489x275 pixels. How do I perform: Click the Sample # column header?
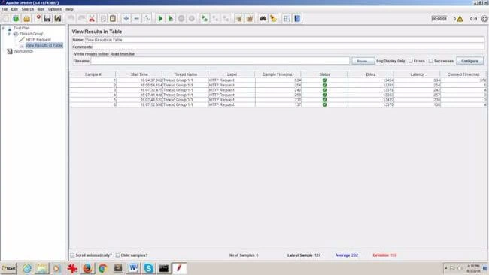[x=93, y=74]
